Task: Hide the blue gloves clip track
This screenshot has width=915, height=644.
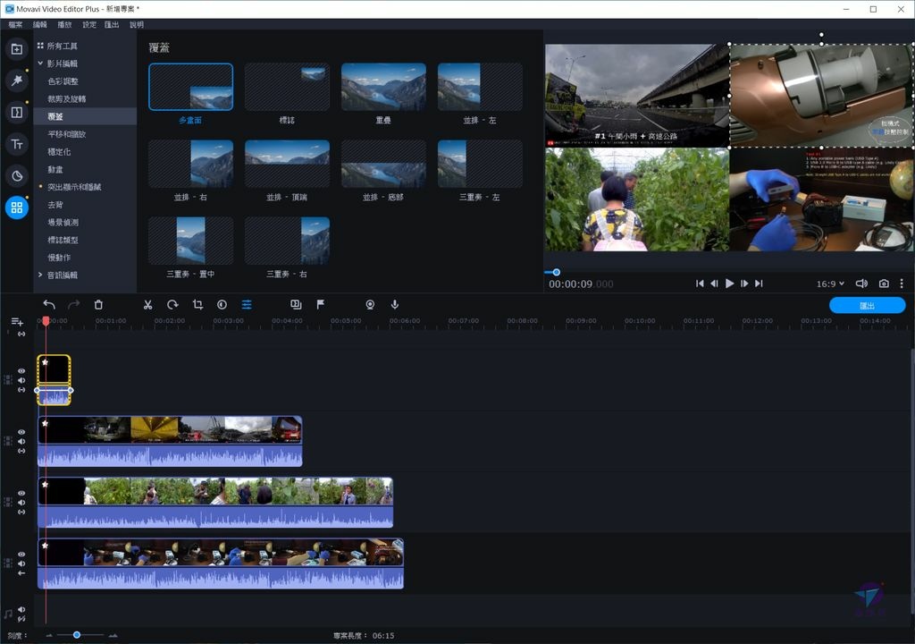Action: pyautogui.click(x=21, y=555)
